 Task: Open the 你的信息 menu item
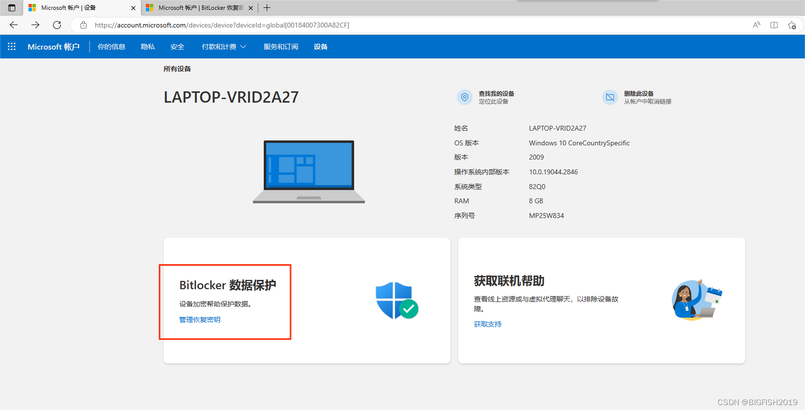[111, 47]
